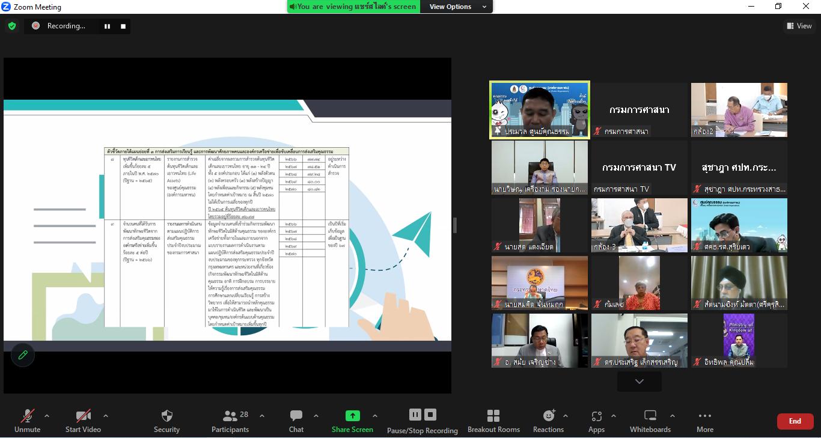Image resolution: width=821 pixels, height=438 pixels.
Task: Expand more participant videos with down chevron
Action: pyautogui.click(x=639, y=381)
